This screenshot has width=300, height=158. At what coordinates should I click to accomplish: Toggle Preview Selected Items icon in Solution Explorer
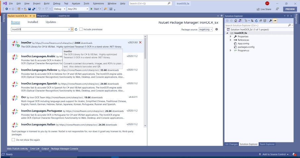[x=275, y=21]
